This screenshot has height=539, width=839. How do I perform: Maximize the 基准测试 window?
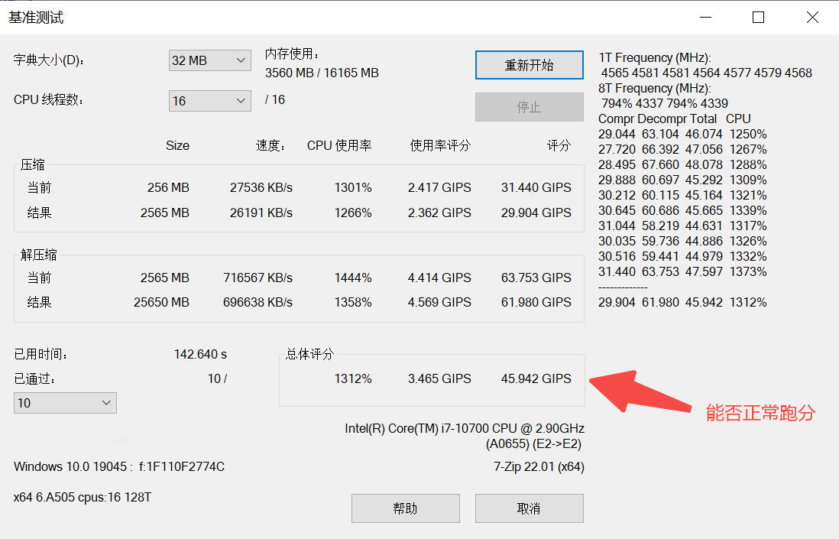point(758,17)
